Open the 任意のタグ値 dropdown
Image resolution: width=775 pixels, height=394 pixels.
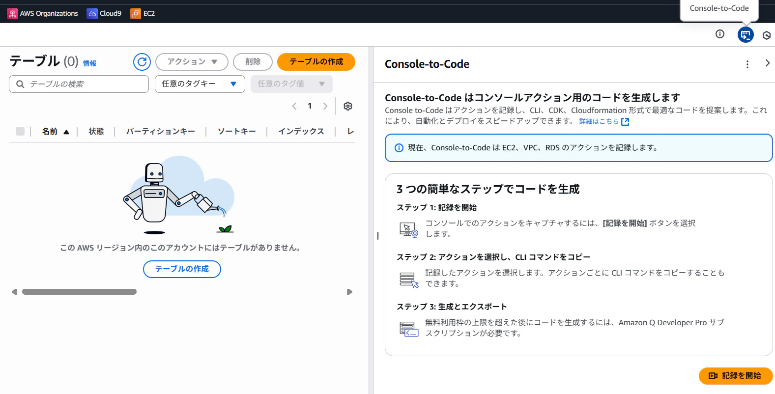(292, 84)
